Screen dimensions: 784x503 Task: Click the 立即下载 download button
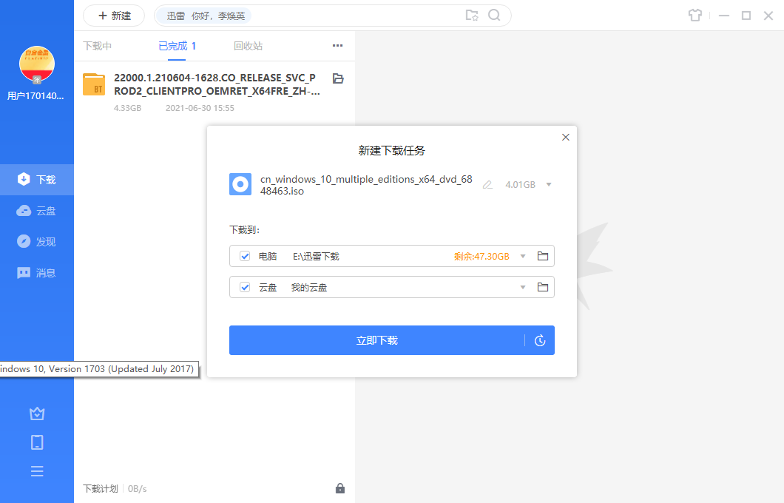[x=377, y=340]
